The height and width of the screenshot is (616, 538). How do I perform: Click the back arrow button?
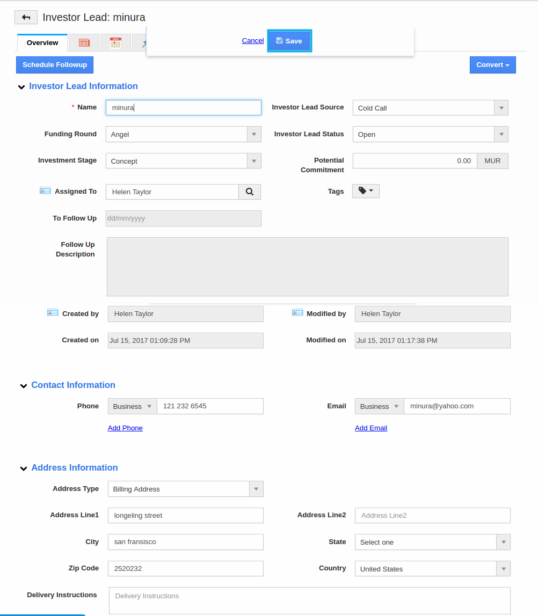26,17
